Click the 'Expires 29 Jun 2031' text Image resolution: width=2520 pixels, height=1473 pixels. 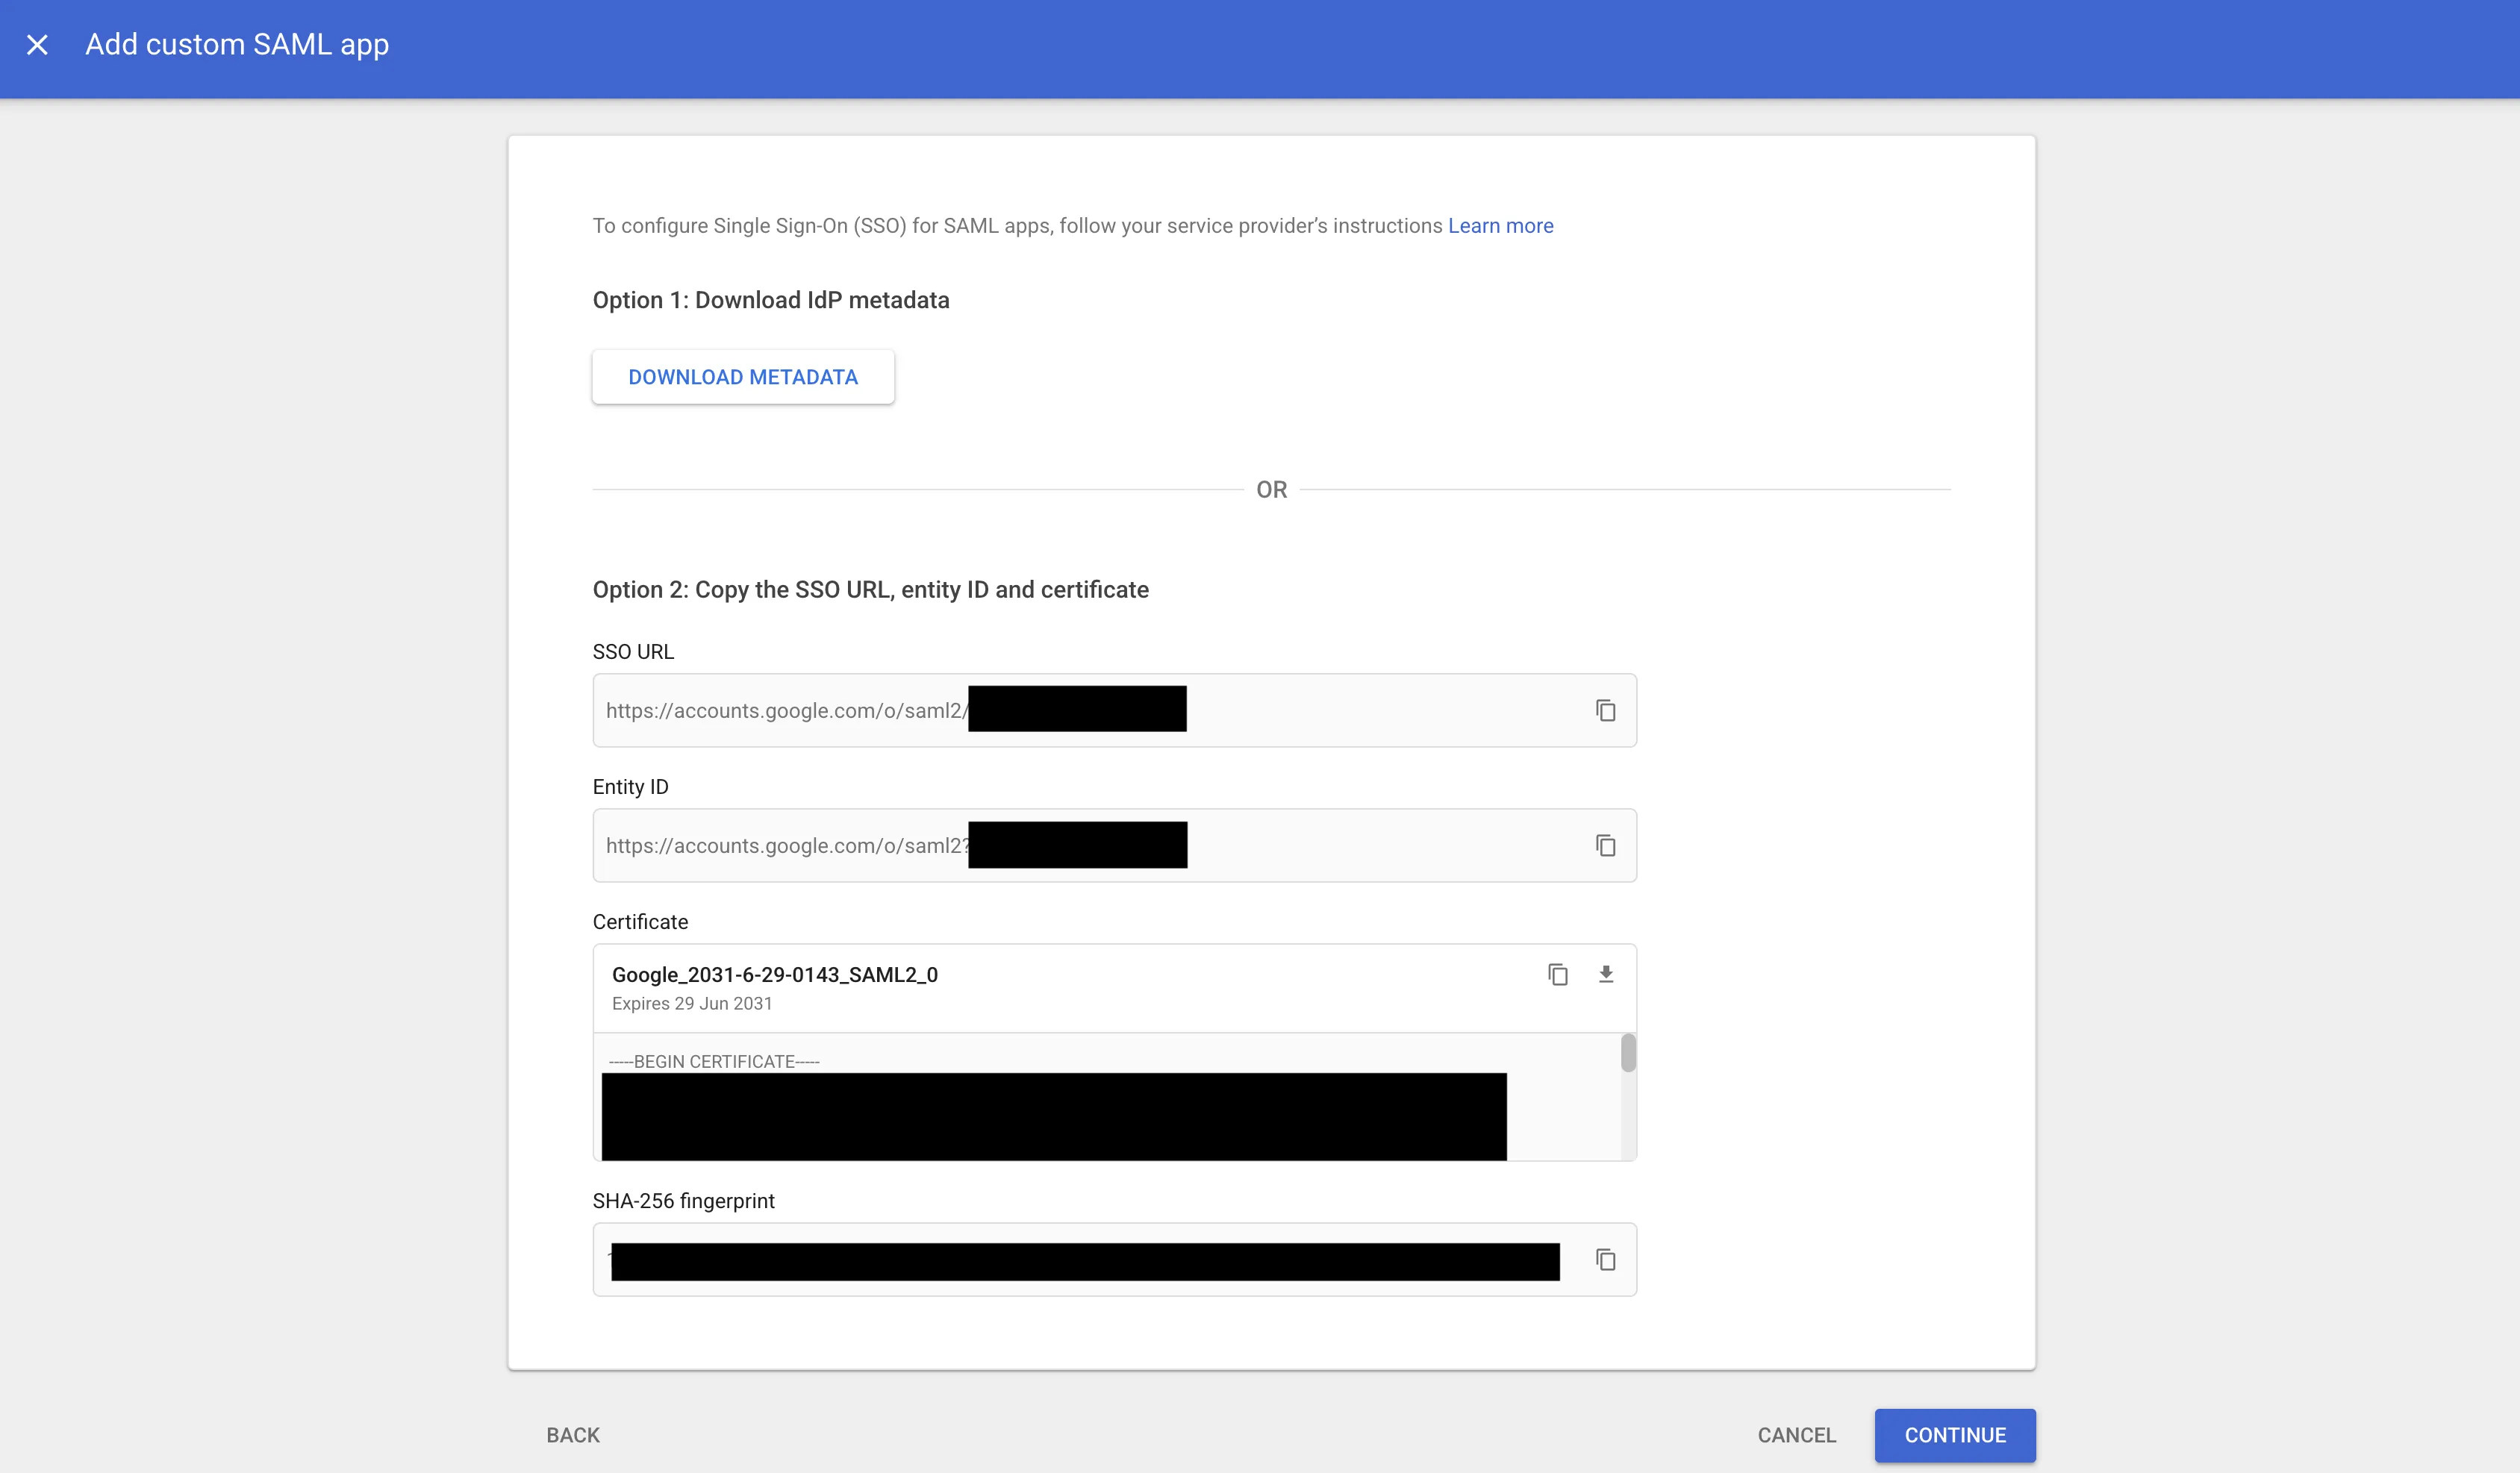pyautogui.click(x=692, y=1003)
